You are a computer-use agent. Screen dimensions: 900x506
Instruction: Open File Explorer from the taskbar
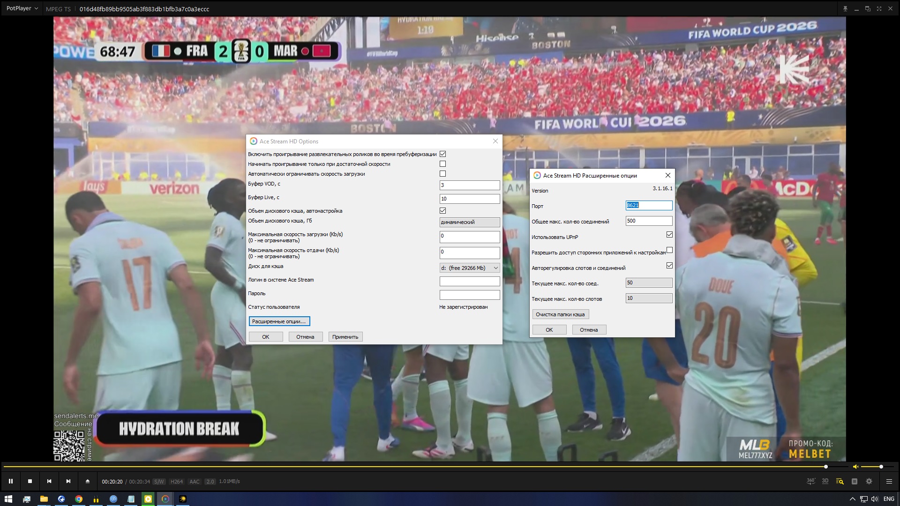click(44, 499)
